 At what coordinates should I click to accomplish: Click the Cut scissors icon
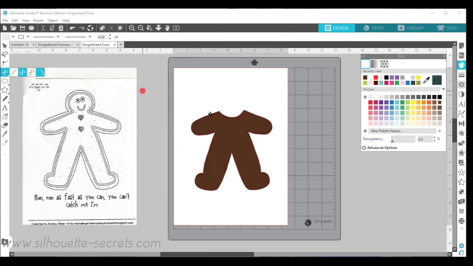coord(43,28)
